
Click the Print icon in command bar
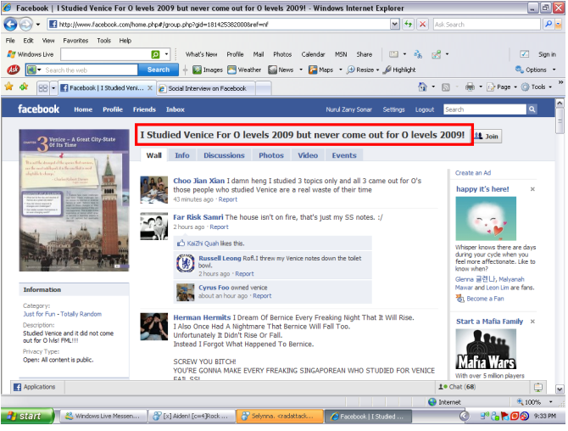[470, 87]
